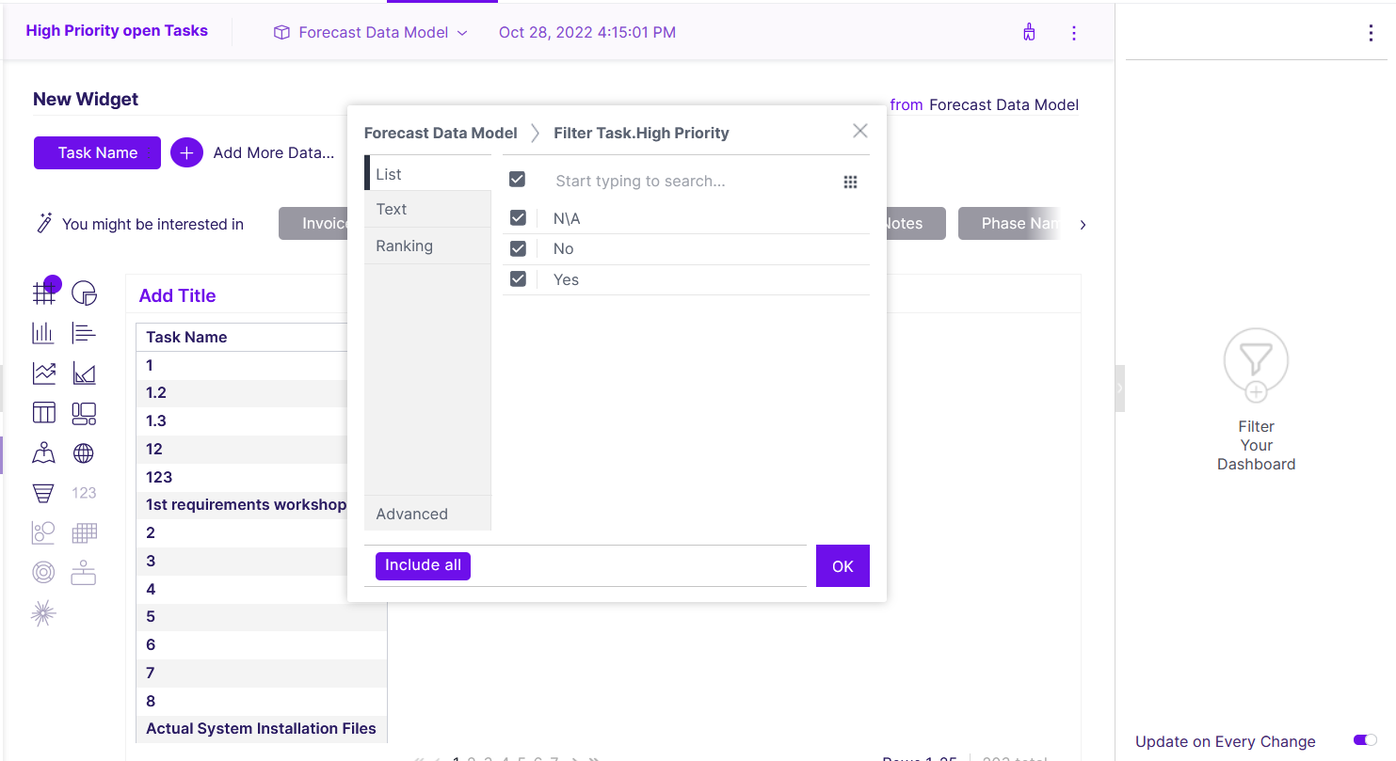Screen dimensions: 1396x761
Task: Open the Forecast Data Model dropdown
Action: (x=462, y=32)
